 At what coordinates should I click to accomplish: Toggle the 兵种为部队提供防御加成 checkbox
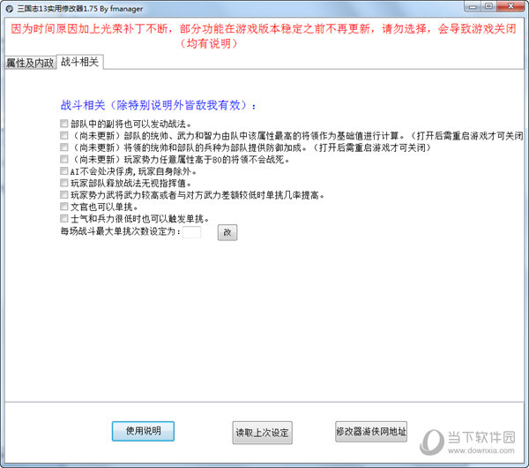63,147
